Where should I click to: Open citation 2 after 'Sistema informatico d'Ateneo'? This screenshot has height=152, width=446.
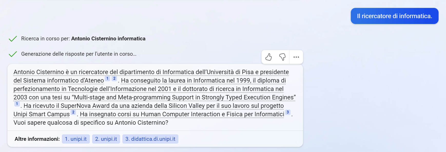(114, 79)
